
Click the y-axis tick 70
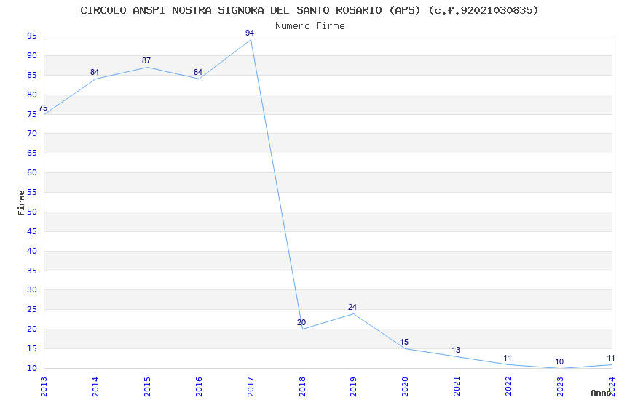[32, 133]
